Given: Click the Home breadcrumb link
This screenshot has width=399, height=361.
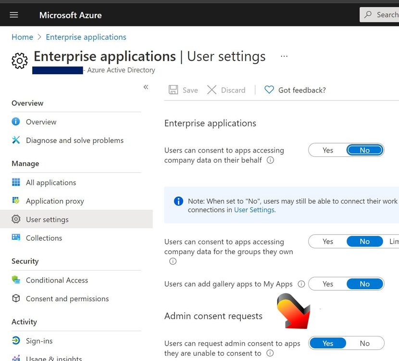Looking at the screenshot, I should click(23, 37).
